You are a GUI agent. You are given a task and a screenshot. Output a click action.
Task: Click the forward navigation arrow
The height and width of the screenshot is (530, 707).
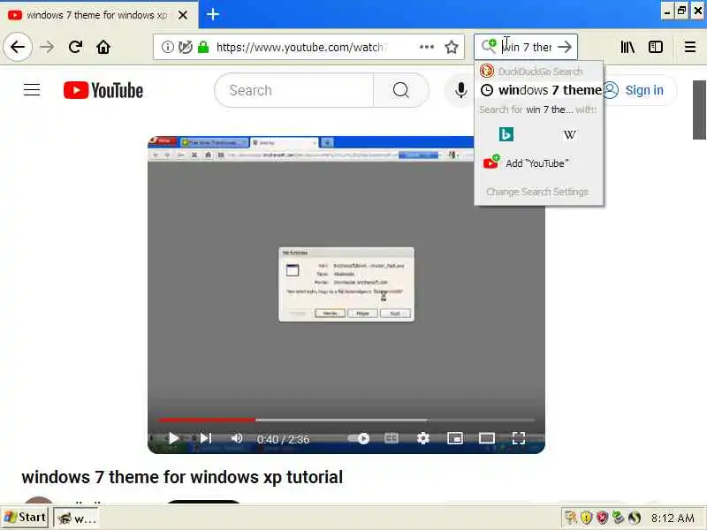[47, 47]
